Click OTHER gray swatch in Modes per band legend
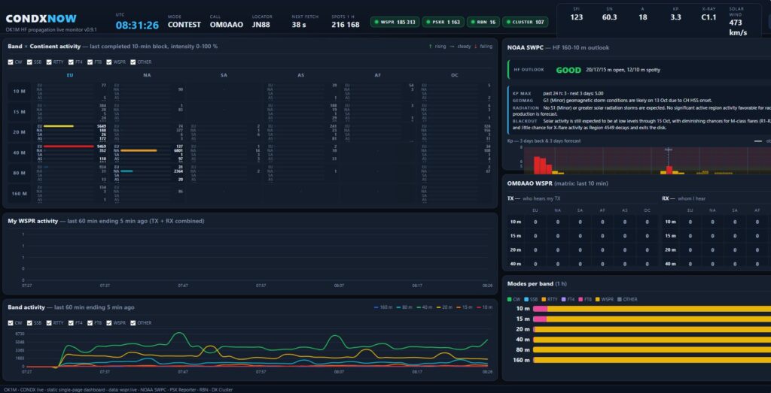This screenshot has height=393, width=771. pos(619,299)
